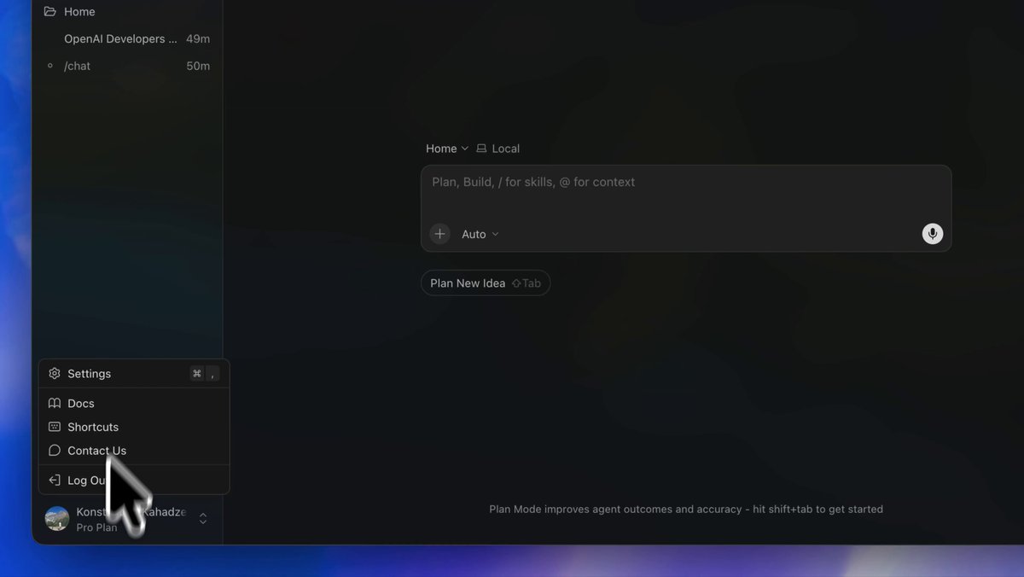Open the OpenAI Developers chat entry
Image resolution: width=1024 pixels, height=577 pixels.
(x=127, y=38)
